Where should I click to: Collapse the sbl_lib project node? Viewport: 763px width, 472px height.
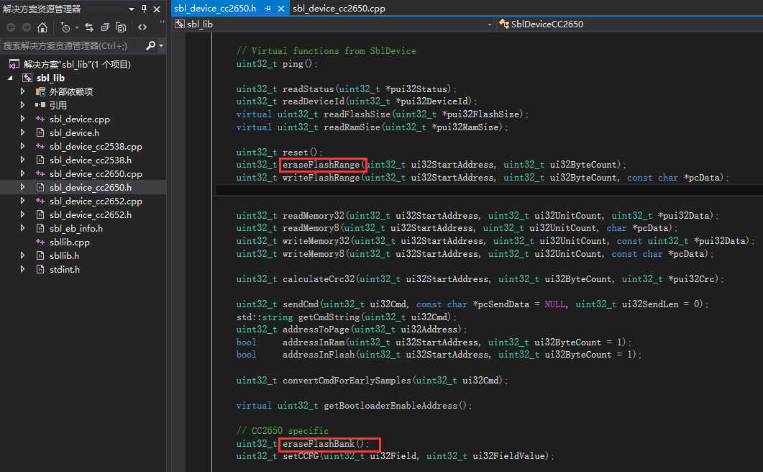point(11,78)
